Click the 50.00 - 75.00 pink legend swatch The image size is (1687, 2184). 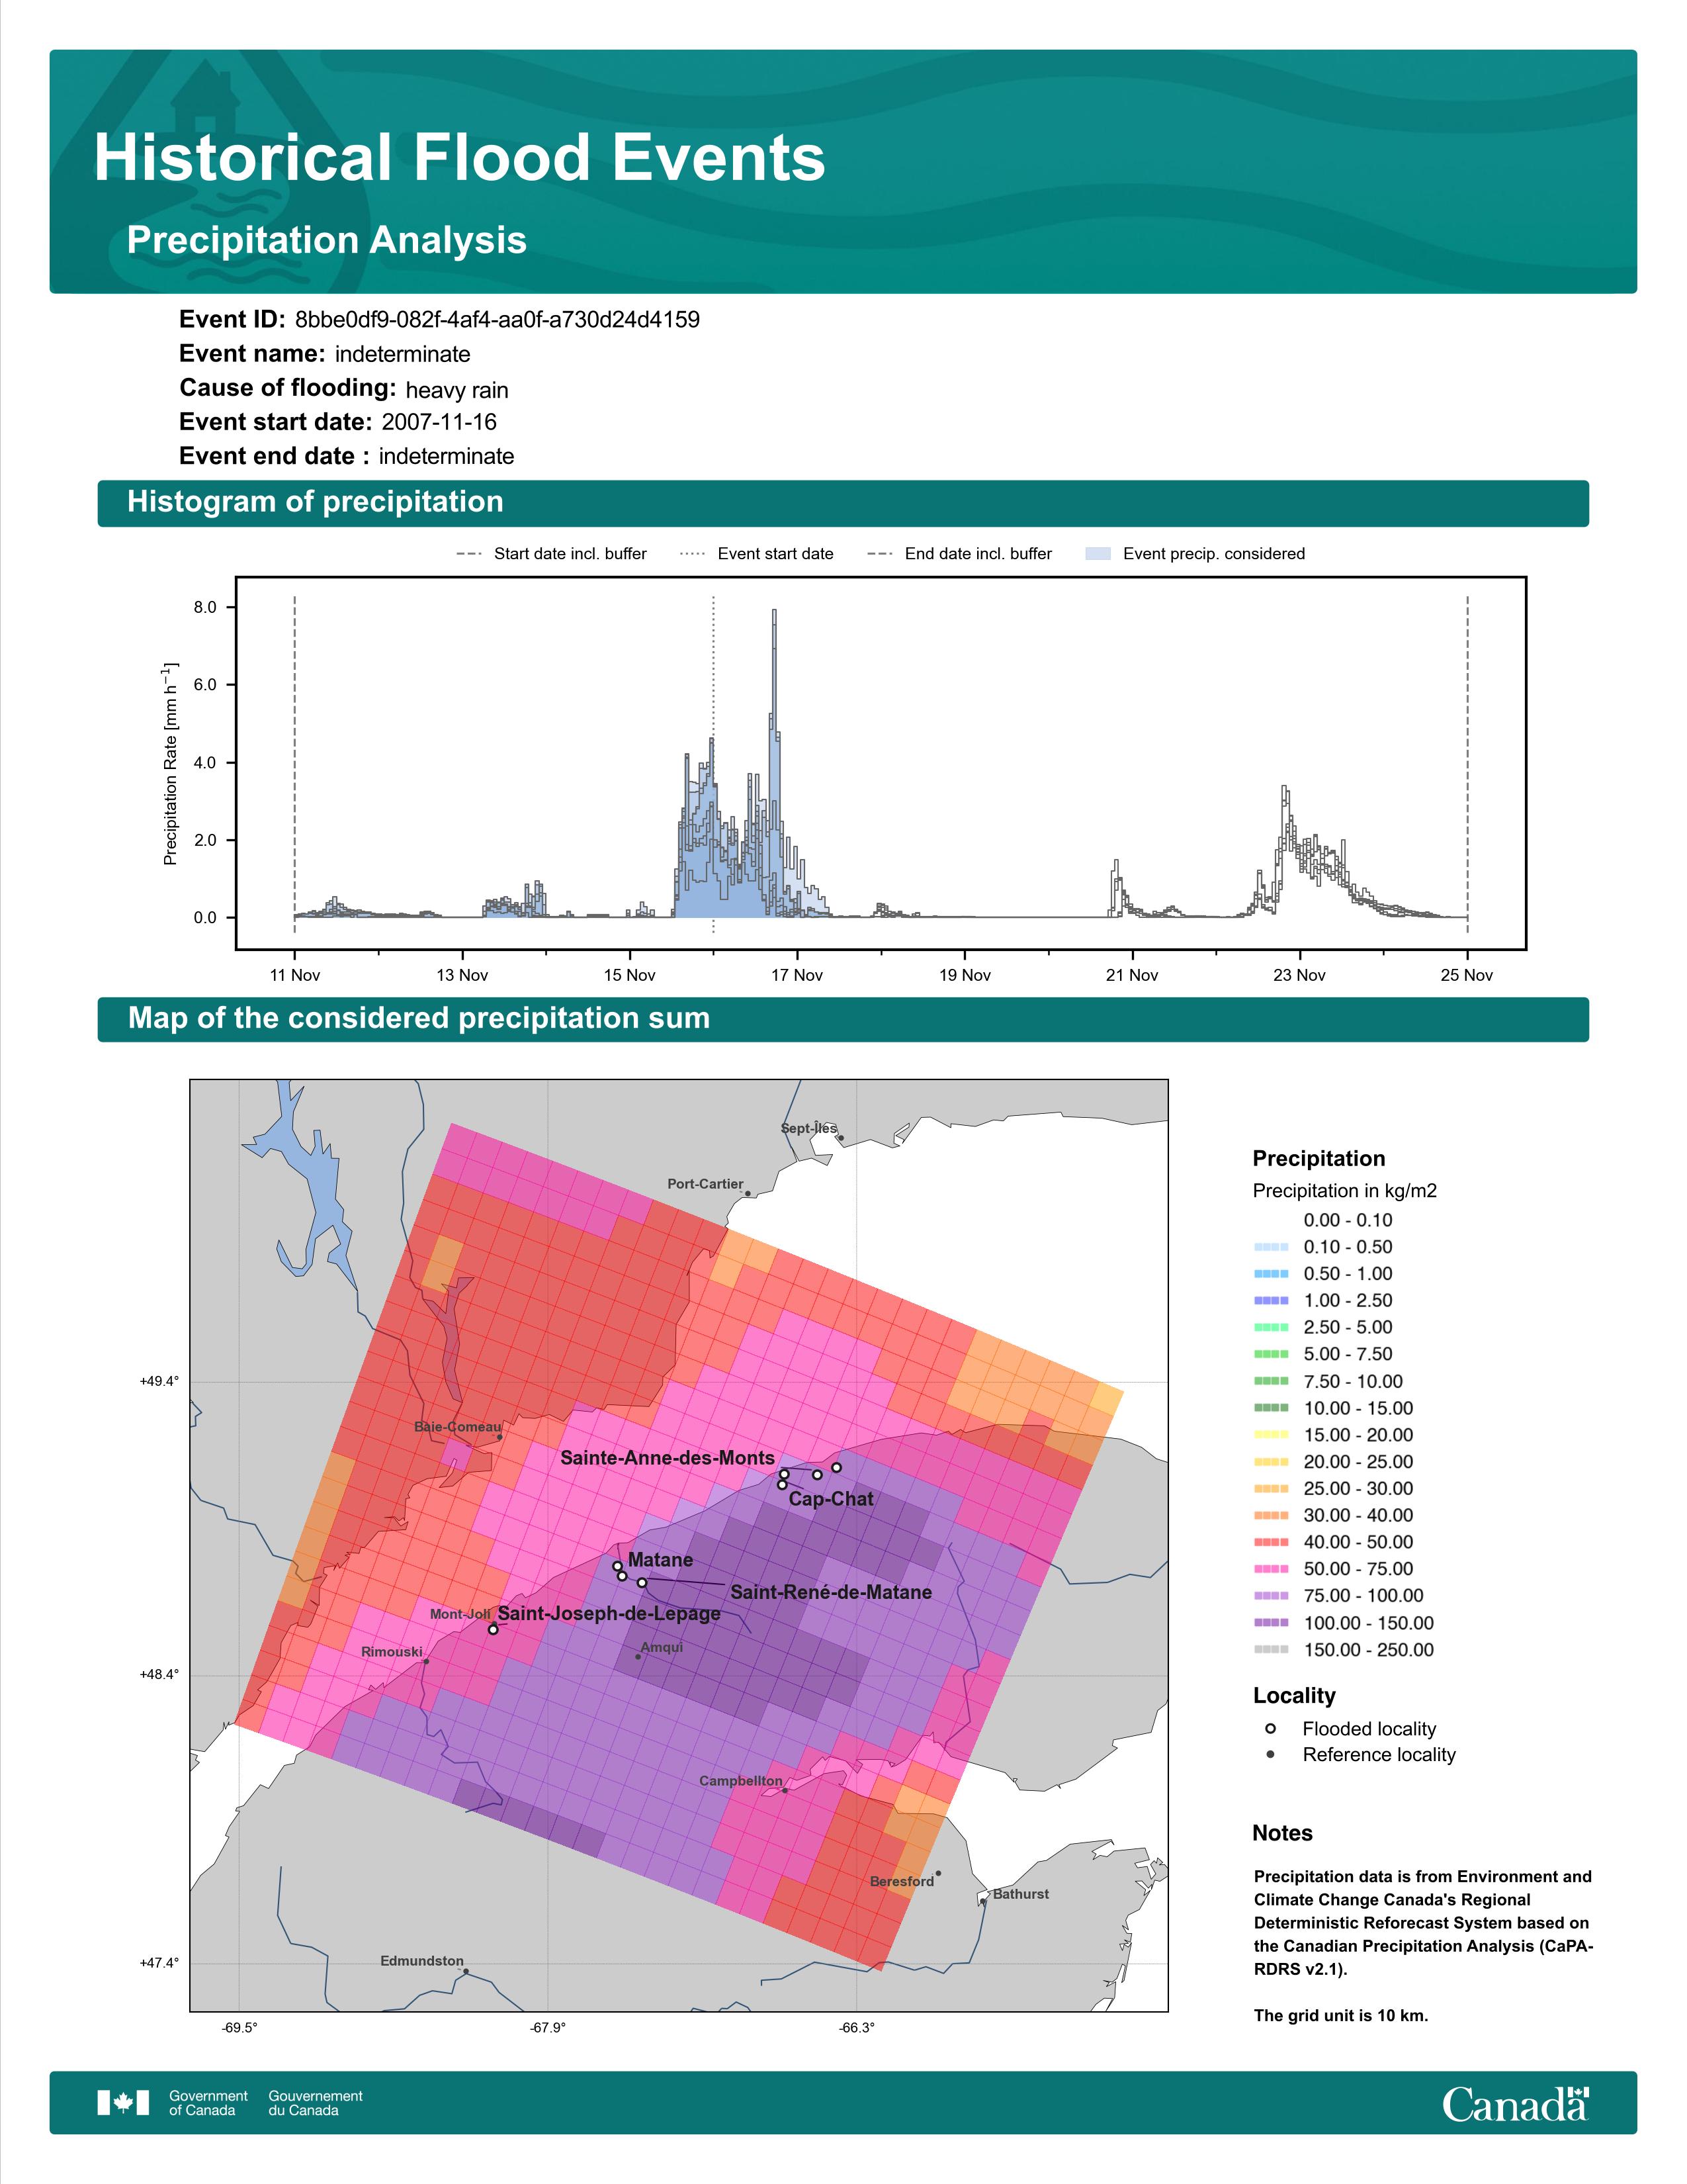1270,1569
